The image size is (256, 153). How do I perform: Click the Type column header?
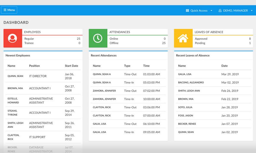click(x=127, y=66)
